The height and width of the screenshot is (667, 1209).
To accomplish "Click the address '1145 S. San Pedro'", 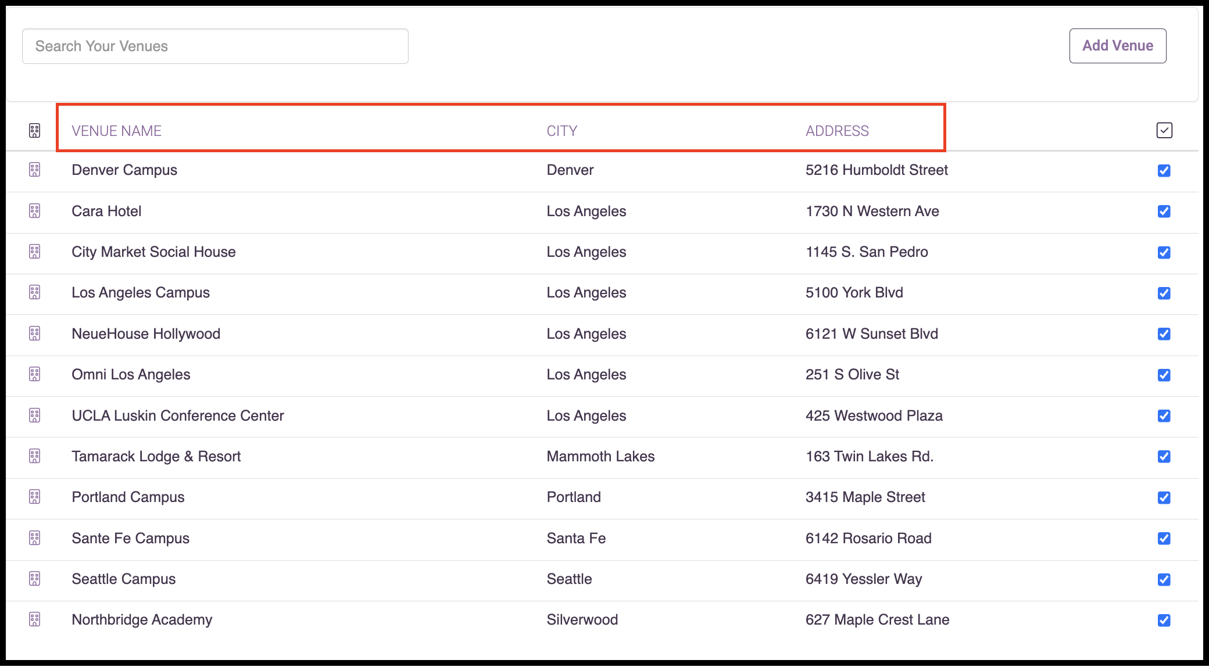I will pyautogui.click(x=867, y=252).
